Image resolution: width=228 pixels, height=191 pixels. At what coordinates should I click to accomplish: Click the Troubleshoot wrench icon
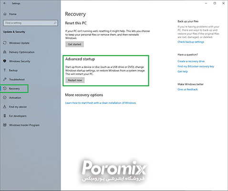pyautogui.click(x=5, y=79)
